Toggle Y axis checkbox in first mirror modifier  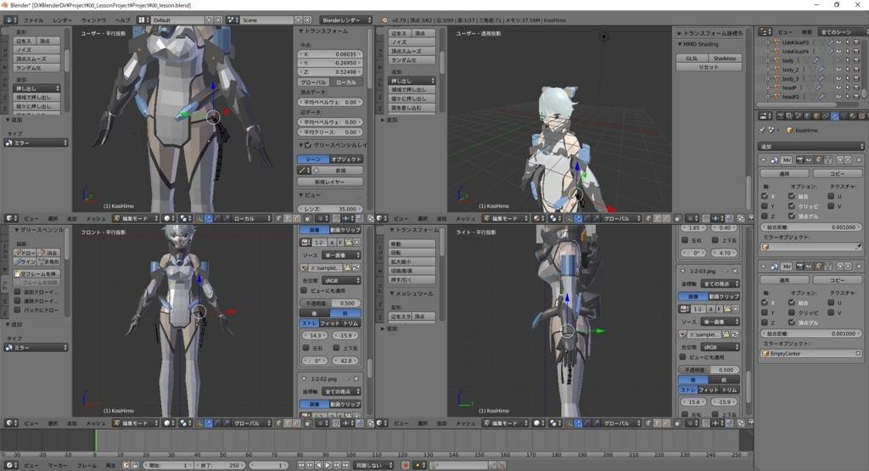pos(765,206)
